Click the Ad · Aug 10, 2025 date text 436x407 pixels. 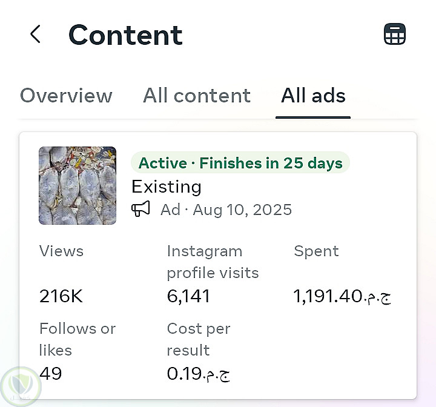click(226, 210)
